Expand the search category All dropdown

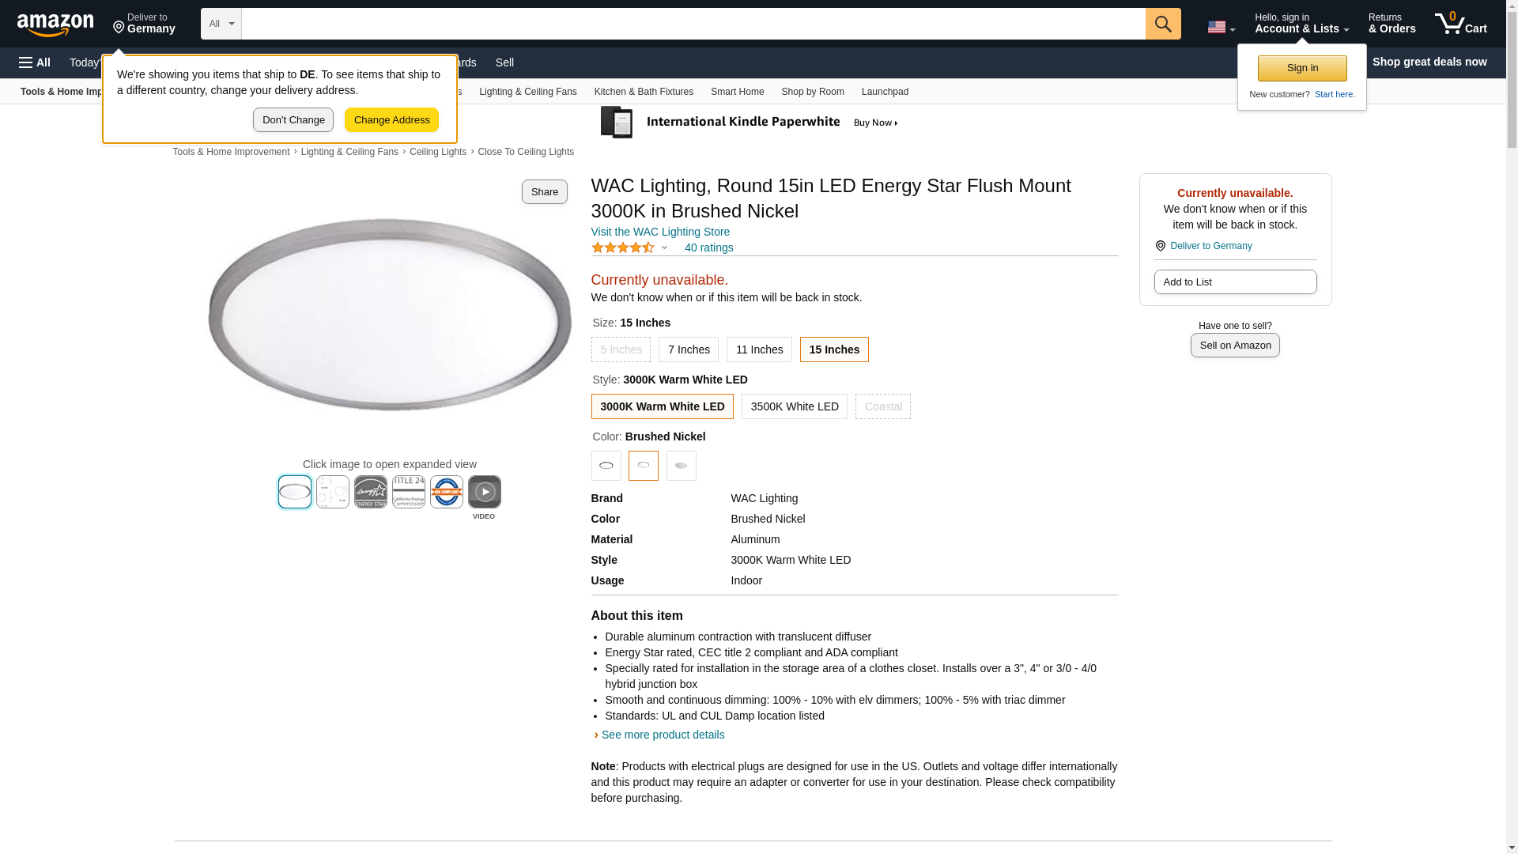coord(221,24)
